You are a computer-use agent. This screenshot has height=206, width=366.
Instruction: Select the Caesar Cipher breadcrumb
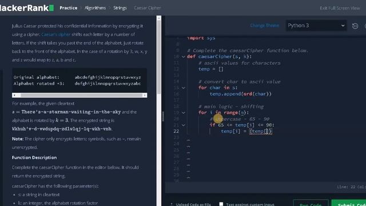(148, 8)
